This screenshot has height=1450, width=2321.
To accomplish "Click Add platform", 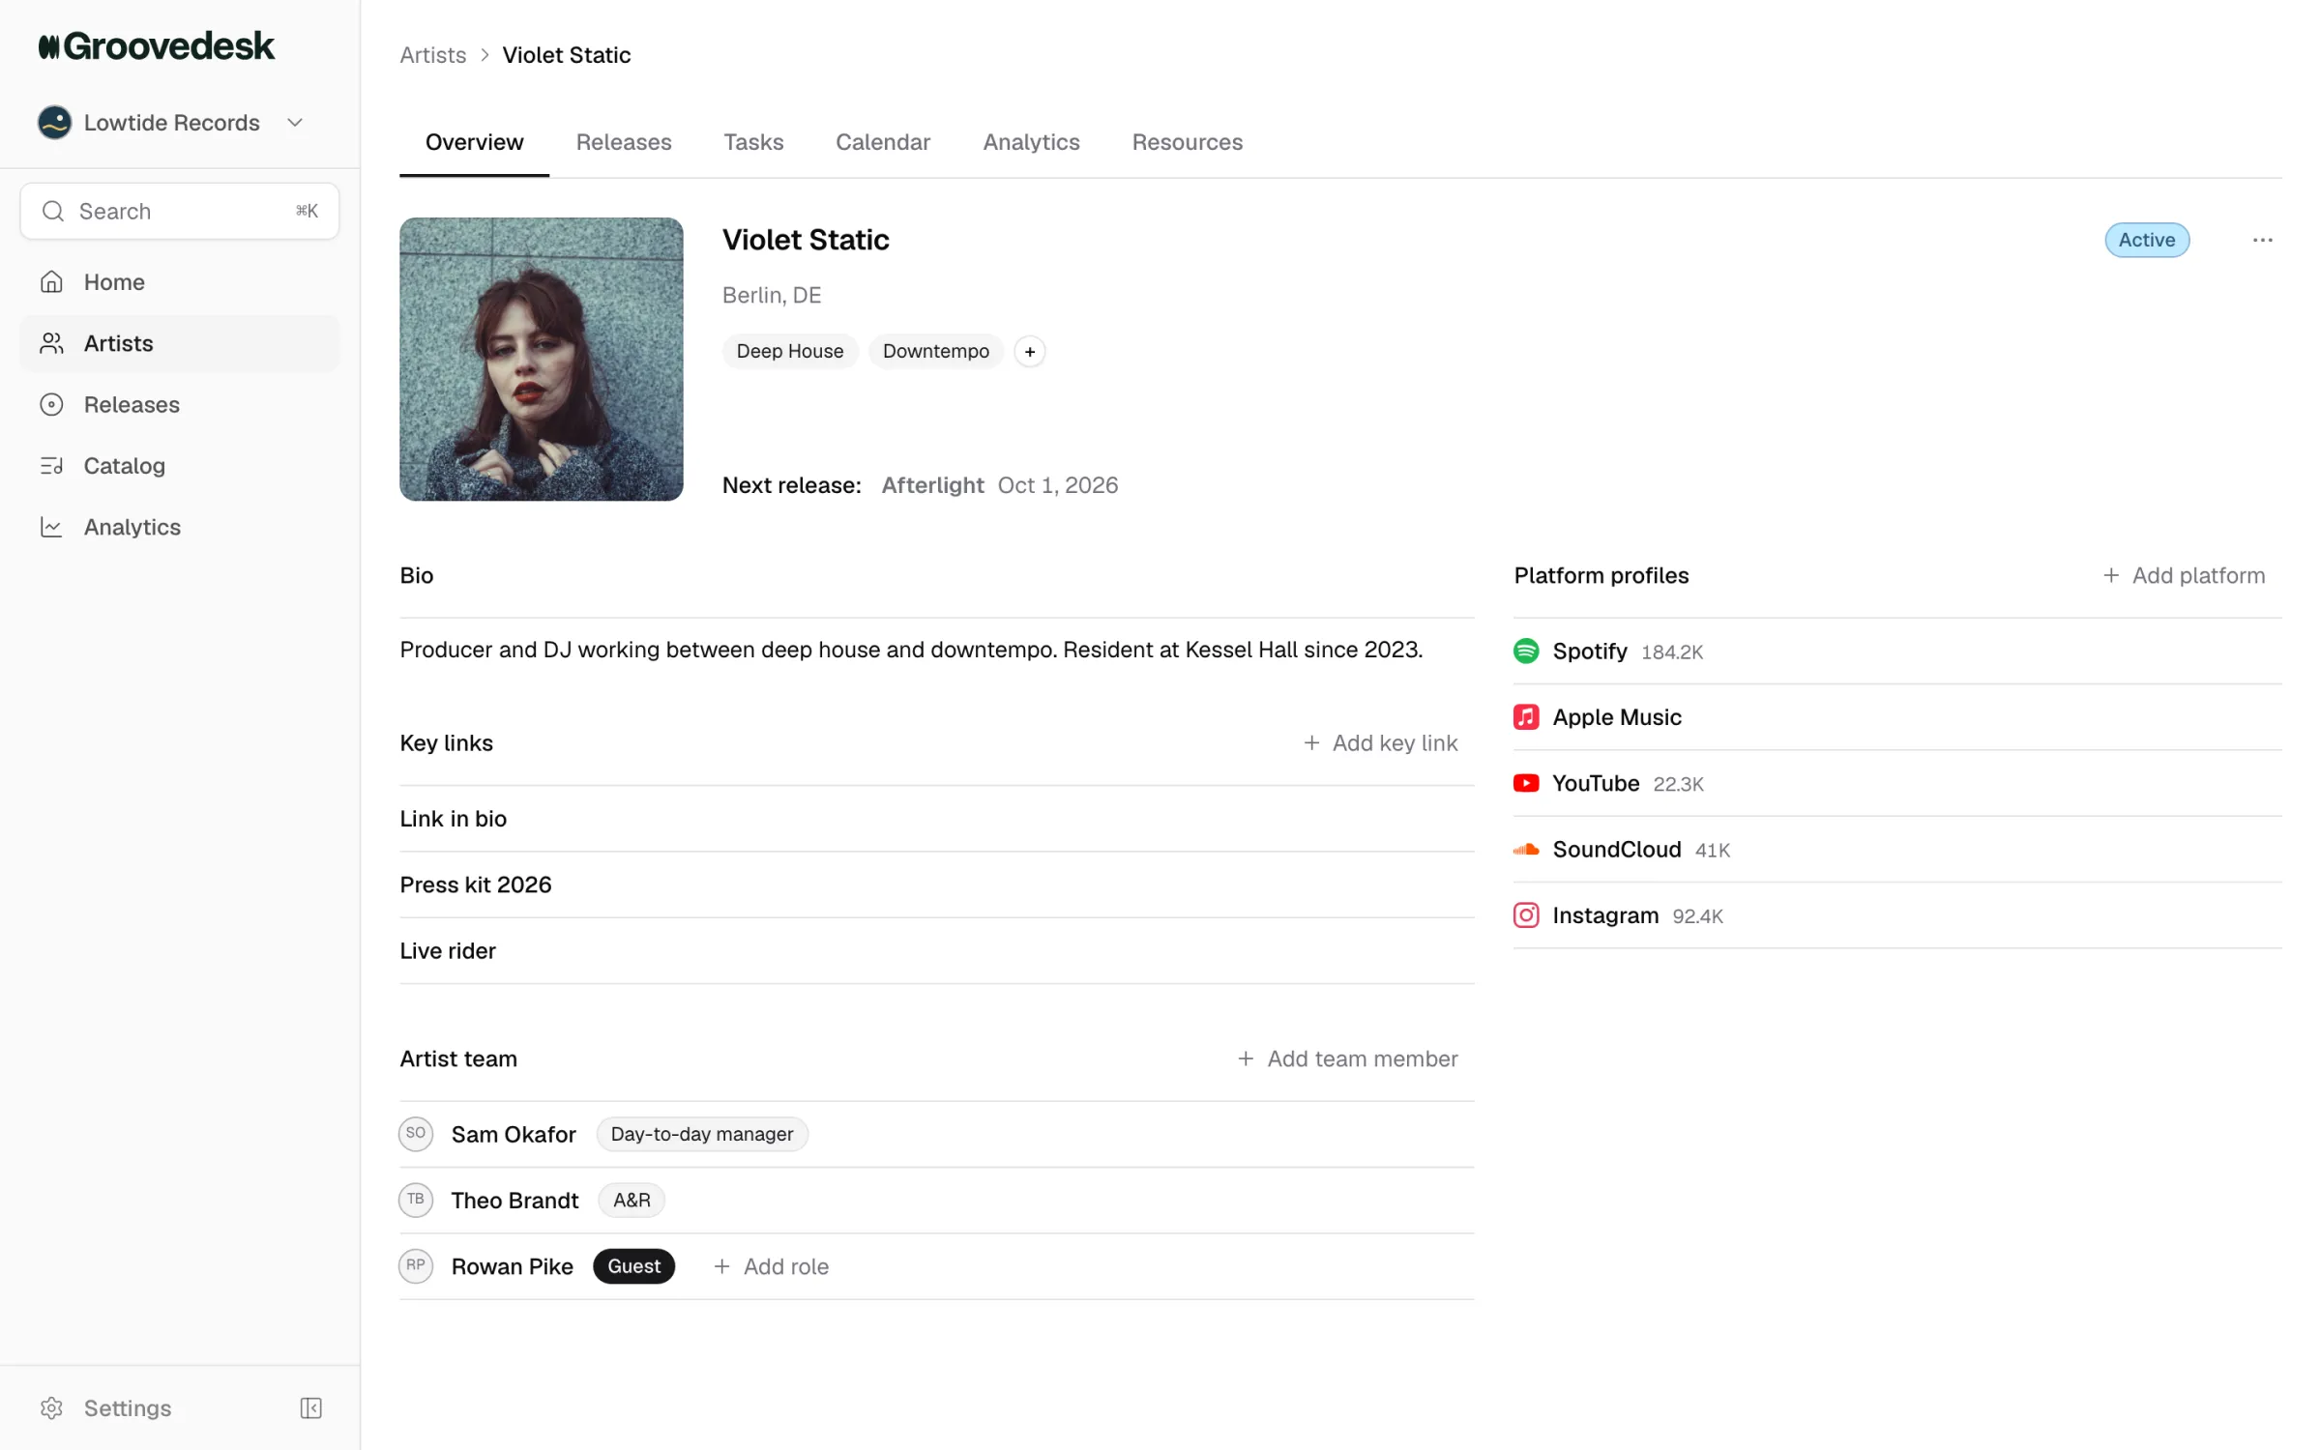I will pyautogui.click(x=2184, y=575).
